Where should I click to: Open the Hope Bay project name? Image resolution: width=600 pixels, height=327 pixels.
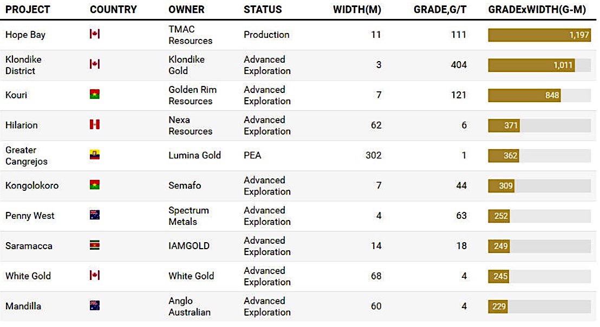click(x=25, y=35)
